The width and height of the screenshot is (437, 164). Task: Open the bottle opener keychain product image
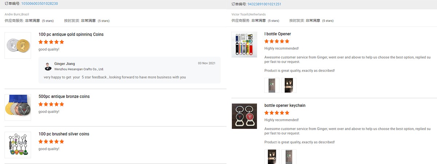coord(244,116)
